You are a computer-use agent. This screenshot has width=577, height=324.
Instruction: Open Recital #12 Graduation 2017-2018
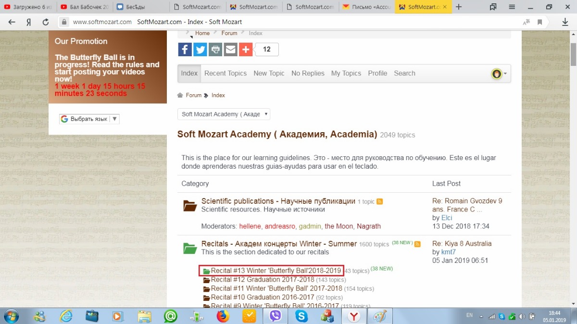point(263,279)
